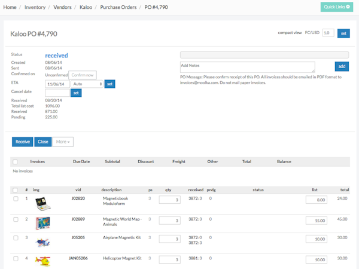Click vendor ID J02820
The height and width of the screenshot is (269, 359).
[78, 198]
